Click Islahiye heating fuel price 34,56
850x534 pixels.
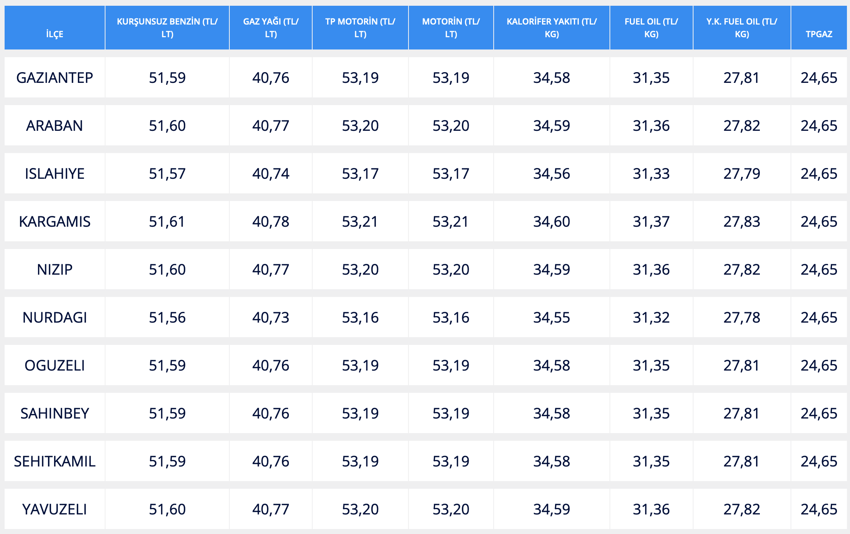point(552,174)
